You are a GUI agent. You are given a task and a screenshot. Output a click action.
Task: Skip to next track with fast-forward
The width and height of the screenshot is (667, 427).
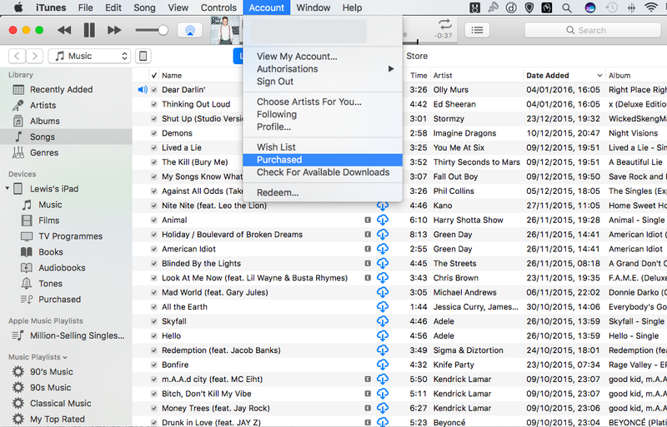[114, 30]
